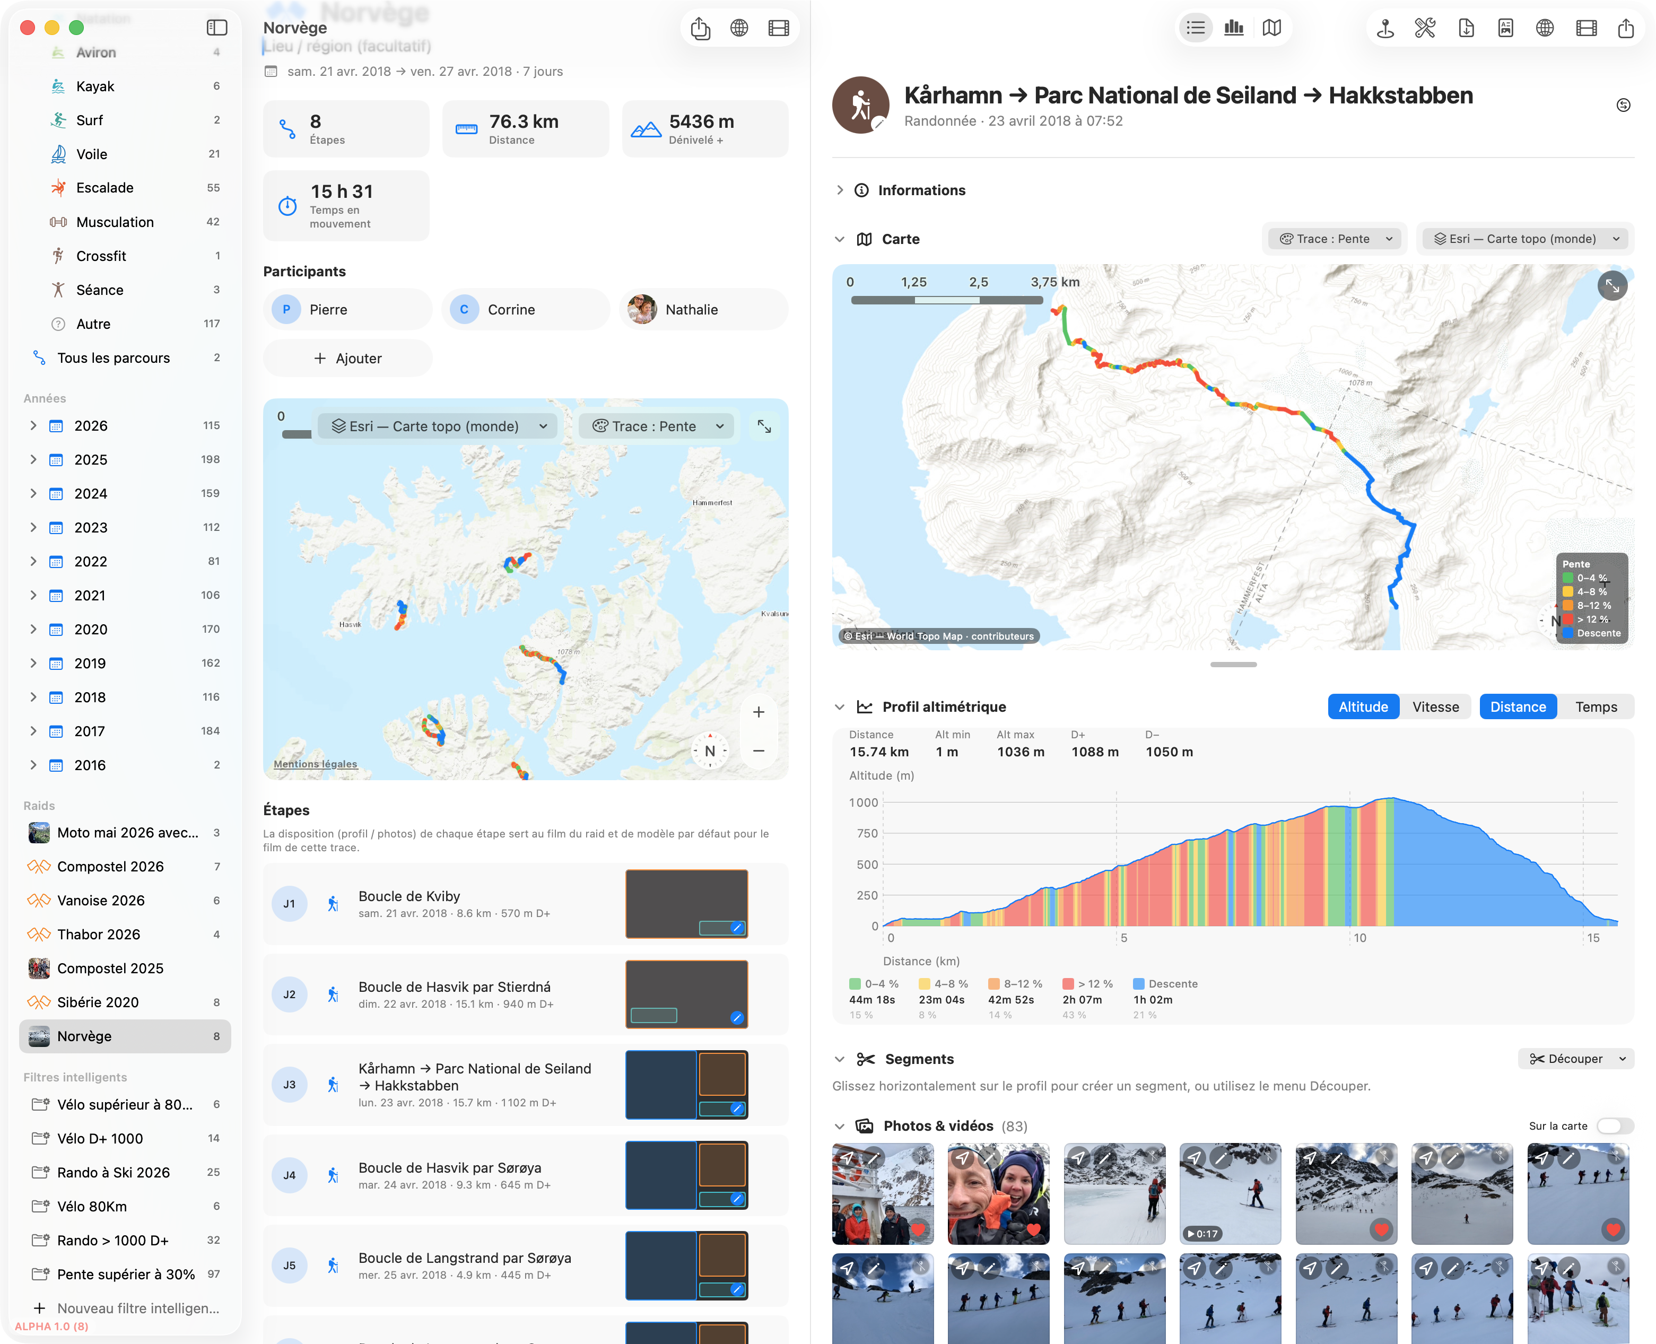1656x1344 pixels.
Task: Select Vitesse in the altitude profile
Action: [1435, 707]
